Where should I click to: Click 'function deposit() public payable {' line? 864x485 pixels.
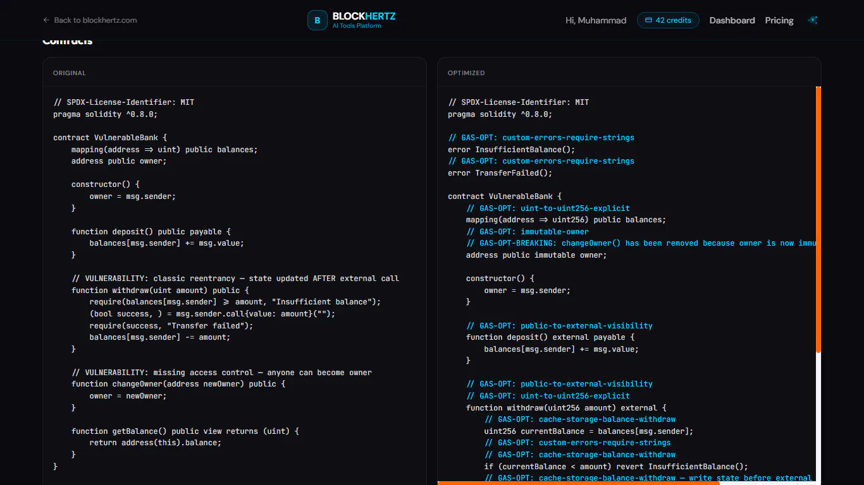pos(151,232)
